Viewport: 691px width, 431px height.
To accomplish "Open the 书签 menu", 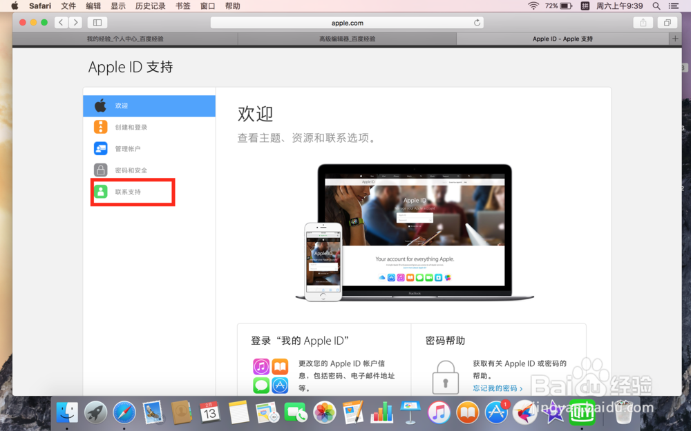I will click(x=183, y=6).
